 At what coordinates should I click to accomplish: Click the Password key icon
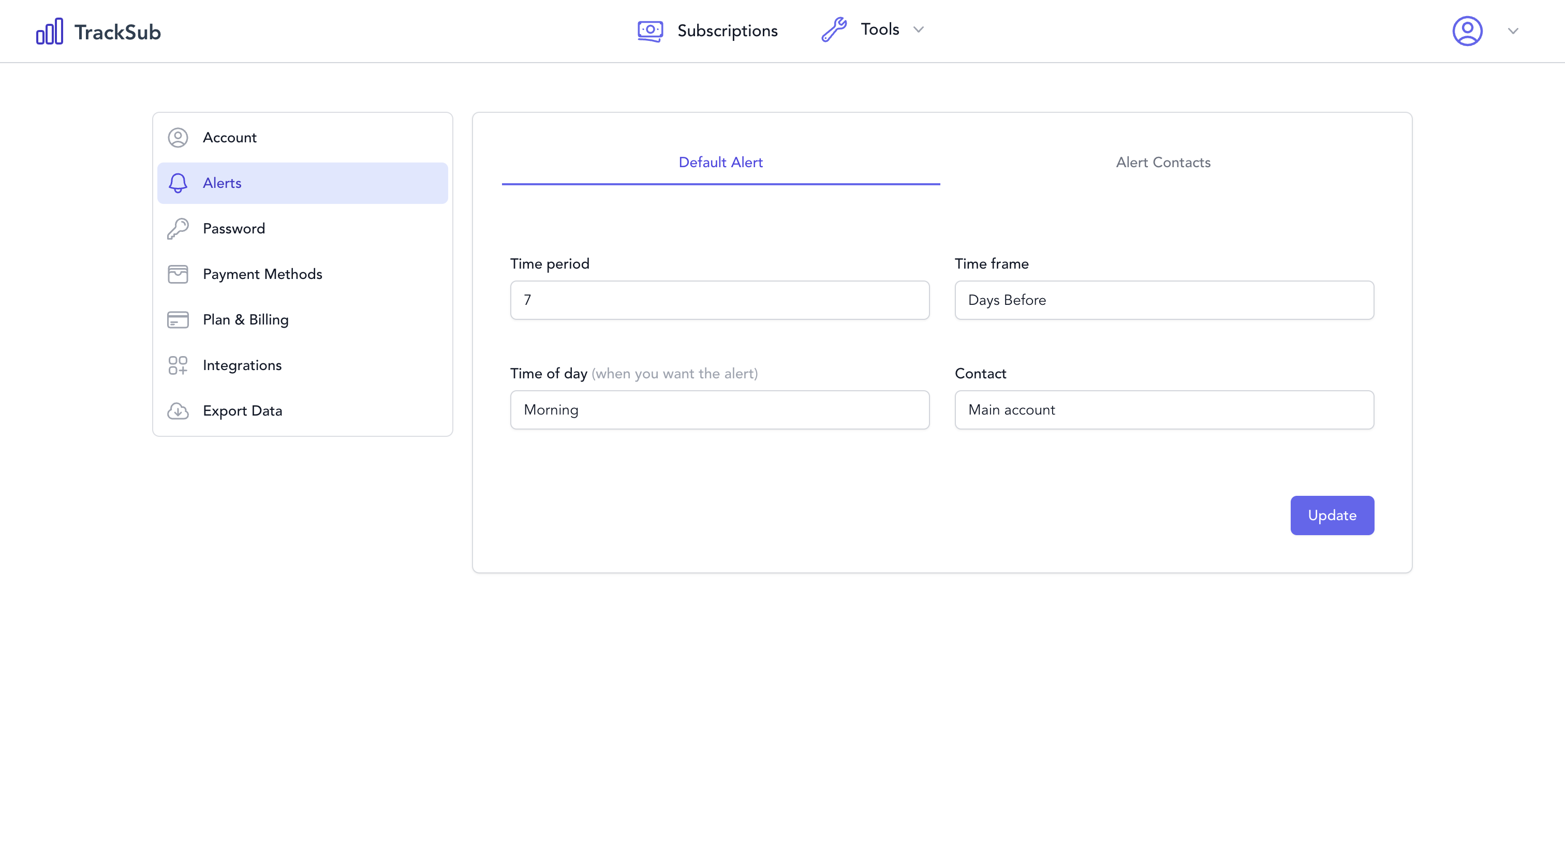tap(178, 228)
